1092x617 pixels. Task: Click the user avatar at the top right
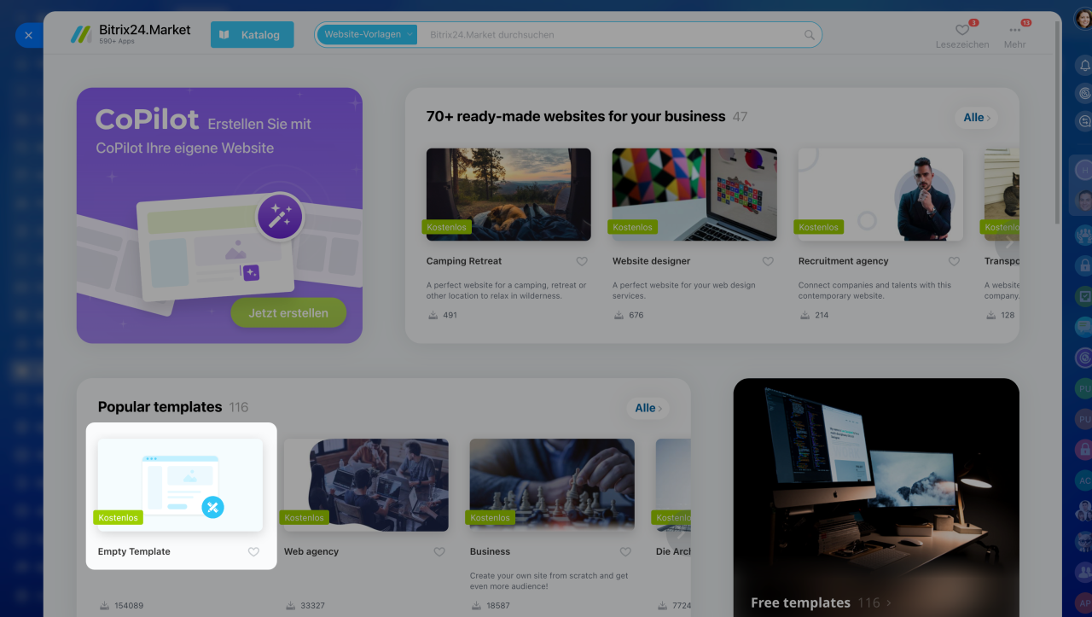pos(1083,19)
